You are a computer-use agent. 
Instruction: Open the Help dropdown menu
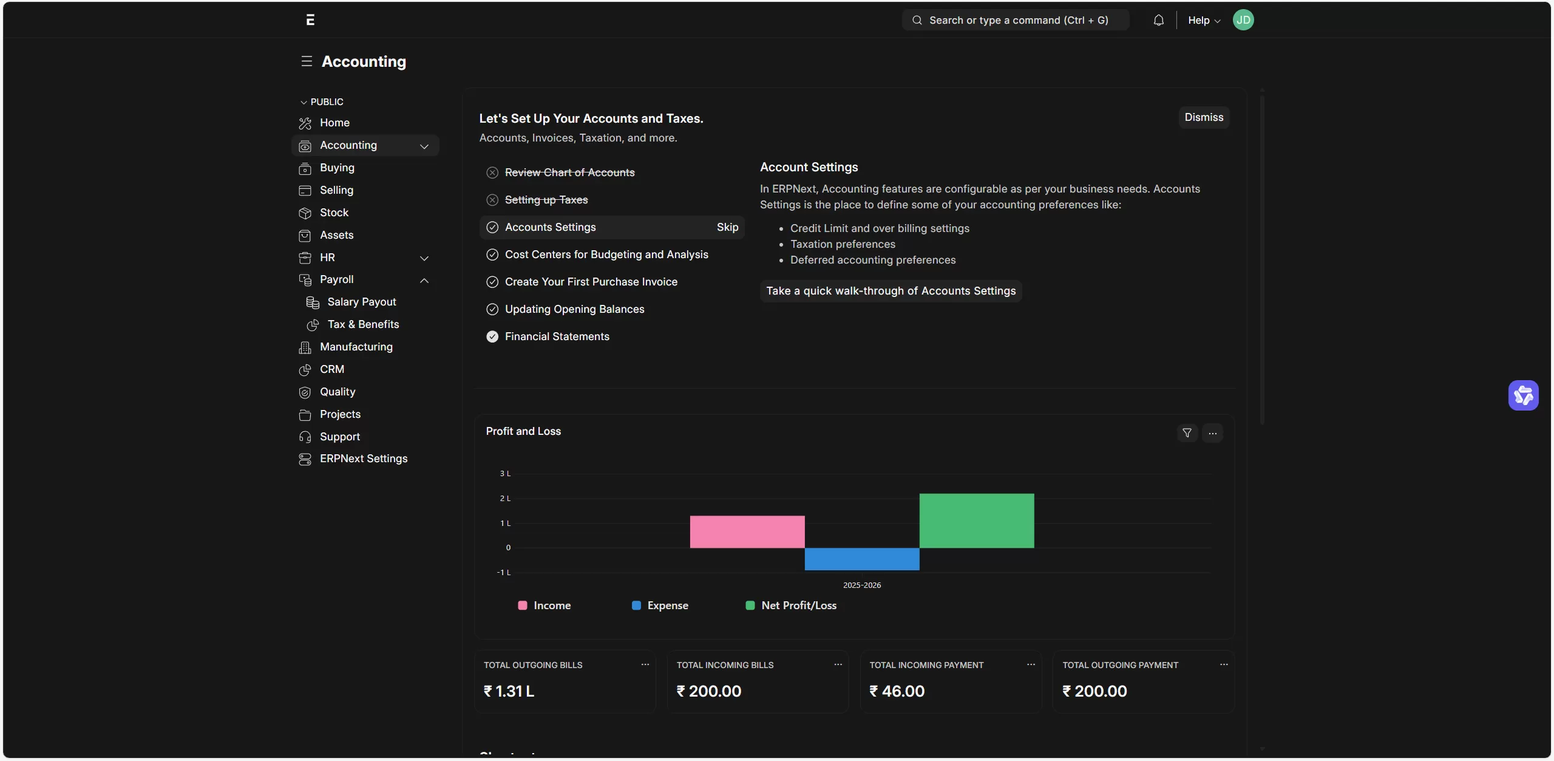pos(1203,20)
